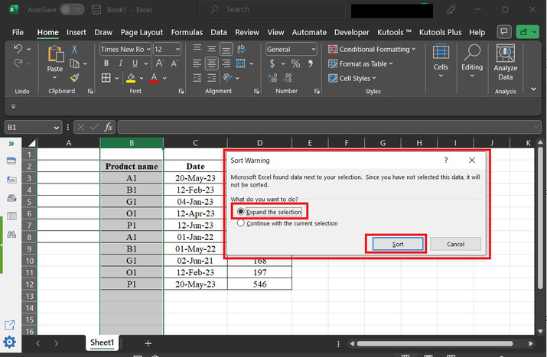Click the Name Box showing B1

click(31, 127)
